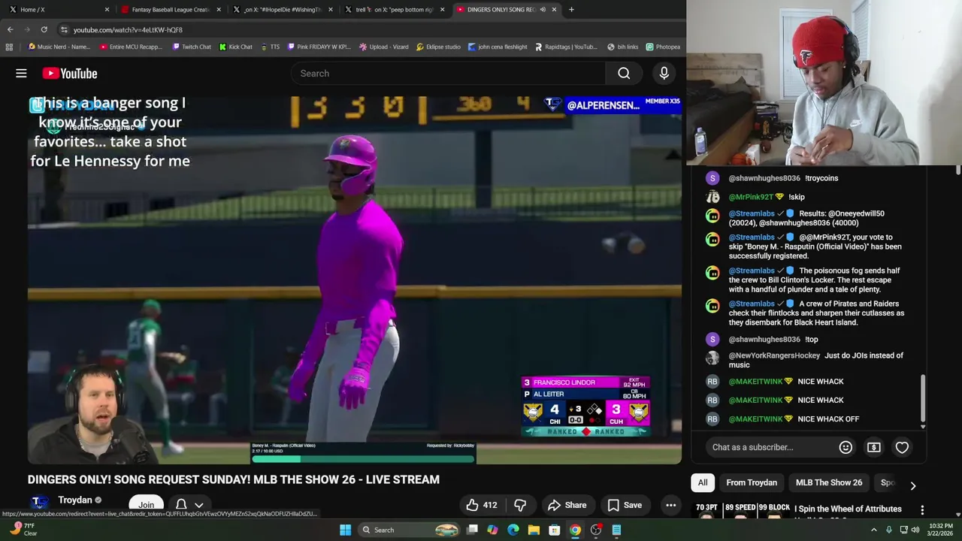Open Kick Chat bookmark
Screen dimensions: 962x541
point(236,47)
